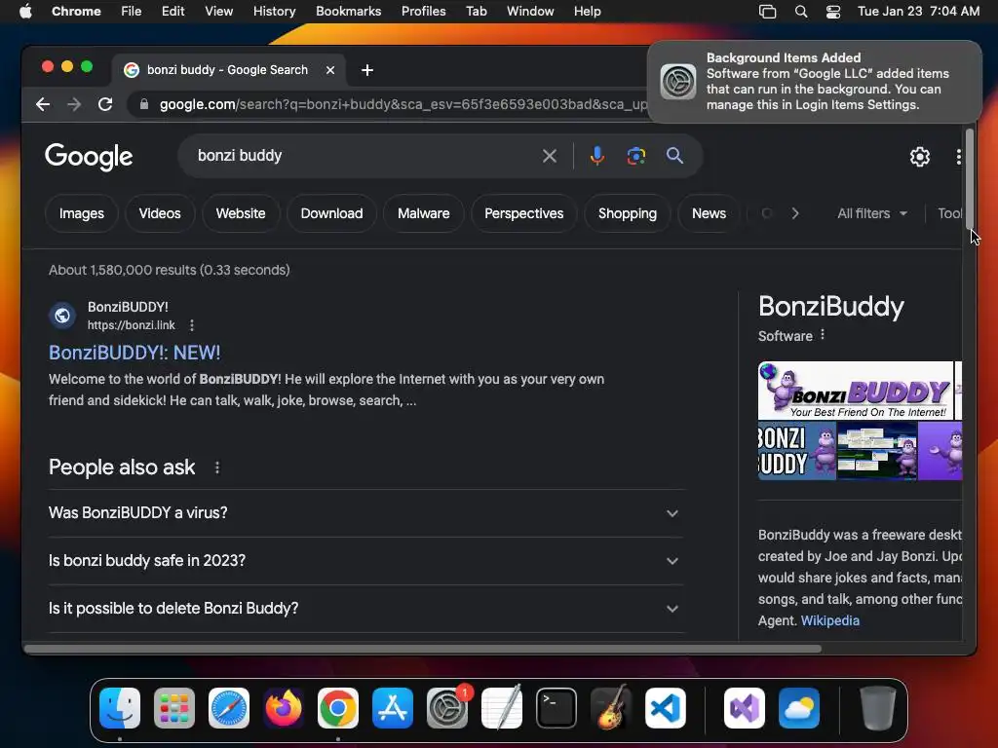Open Finder from the dock
Viewport: 998px width, 748px height.
coord(120,708)
